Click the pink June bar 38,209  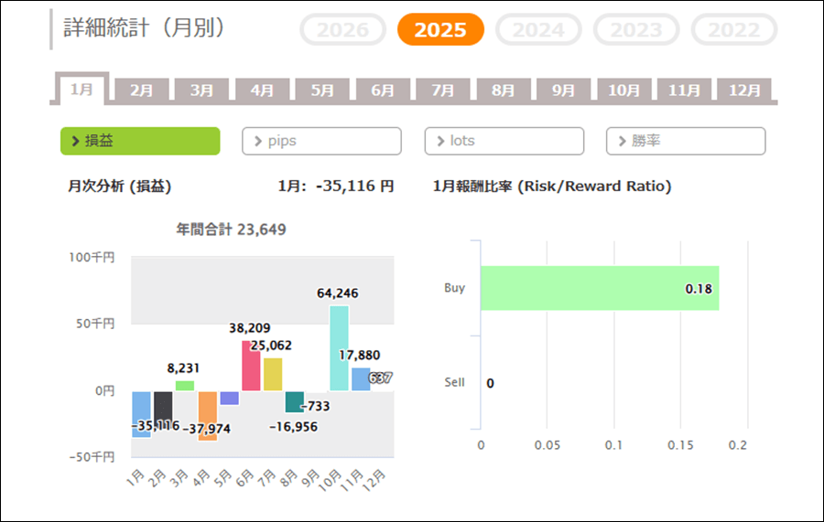(x=251, y=366)
